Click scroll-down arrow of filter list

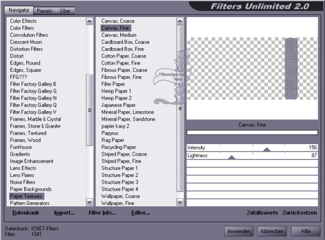(x=180, y=202)
